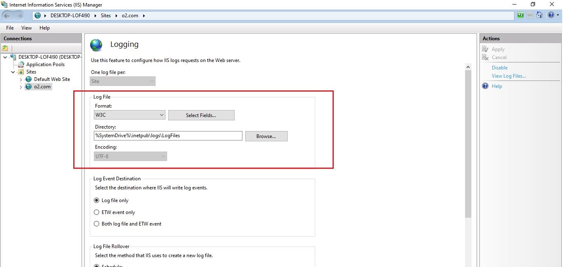Open the File menu
The width and height of the screenshot is (563, 267).
(9, 28)
